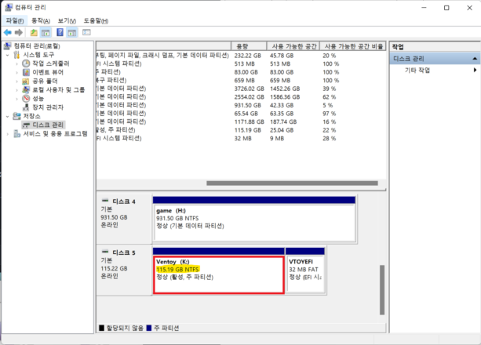Click the 사용 가능한 공간 column header
Viewport: 481px width, 345px height.
pos(292,46)
